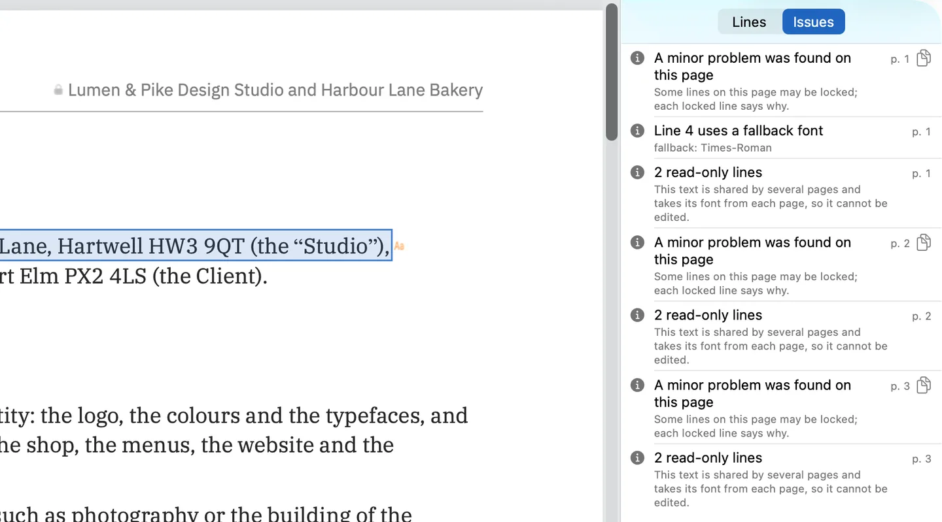The image size is (942, 522).
Task: Switch to the Lines tab
Action: click(x=749, y=22)
